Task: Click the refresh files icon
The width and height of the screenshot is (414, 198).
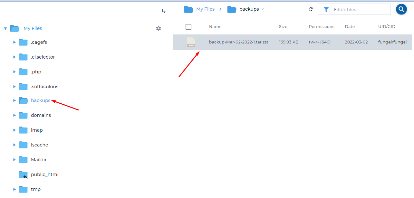Action: tap(311, 9)
